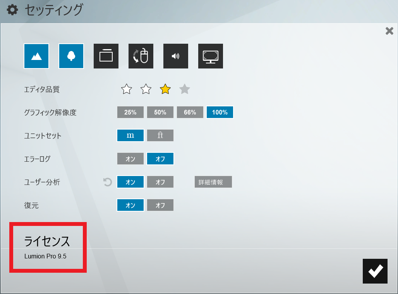The height and width of the screenshot is (294, 398).
Task: Click the ライセンス heading
Action: pos(47,241)
